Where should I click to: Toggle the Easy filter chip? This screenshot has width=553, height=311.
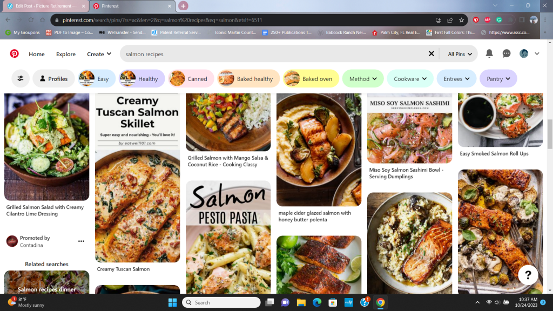[x=97, y=79]
